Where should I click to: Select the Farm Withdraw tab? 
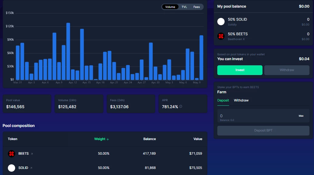tap(241, 100)
